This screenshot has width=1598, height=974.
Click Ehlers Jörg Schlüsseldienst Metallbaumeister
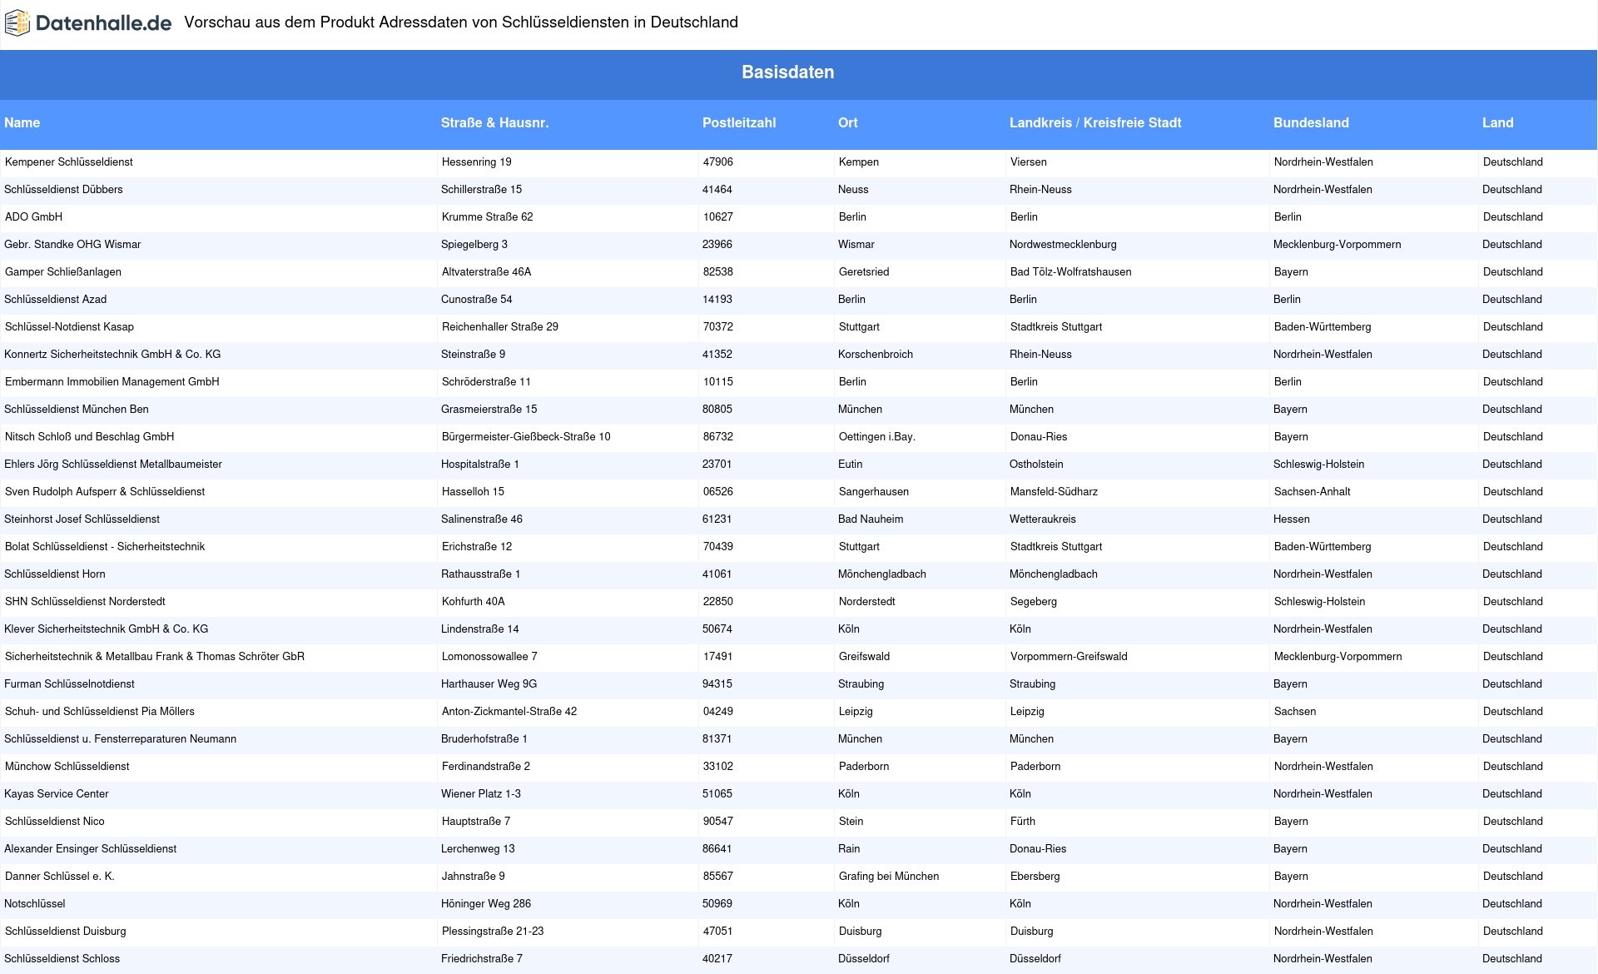click(113, 465)
